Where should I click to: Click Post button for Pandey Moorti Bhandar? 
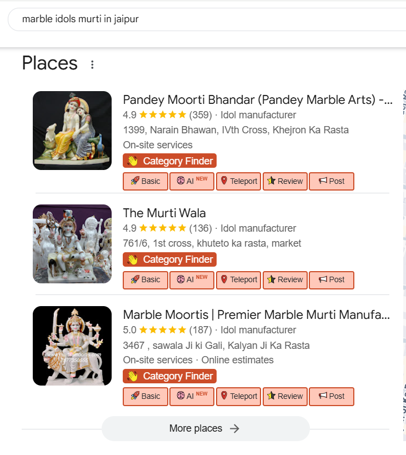tap(331, 181)
